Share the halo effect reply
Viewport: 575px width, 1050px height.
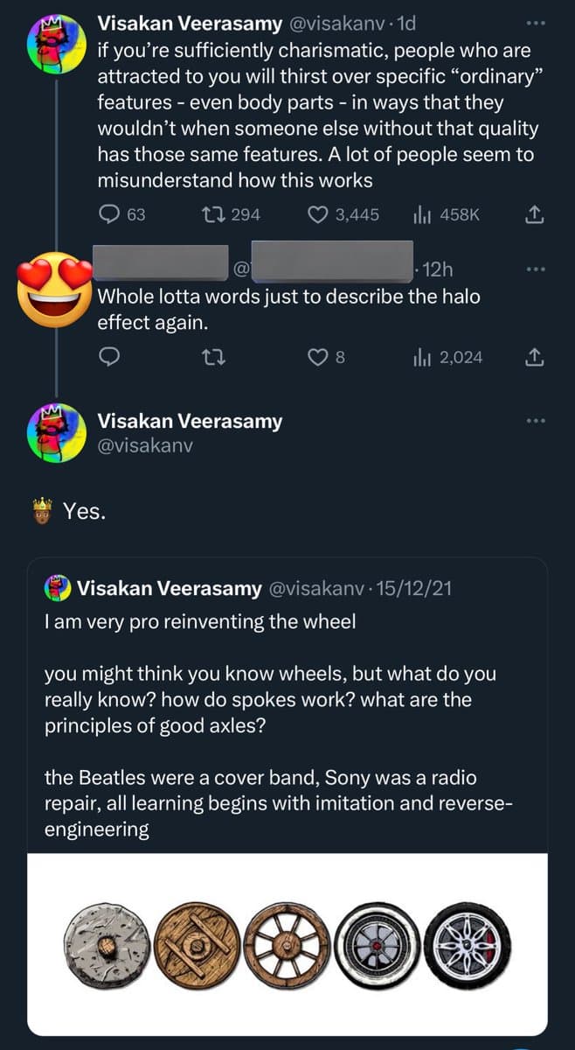coord(535,356)
